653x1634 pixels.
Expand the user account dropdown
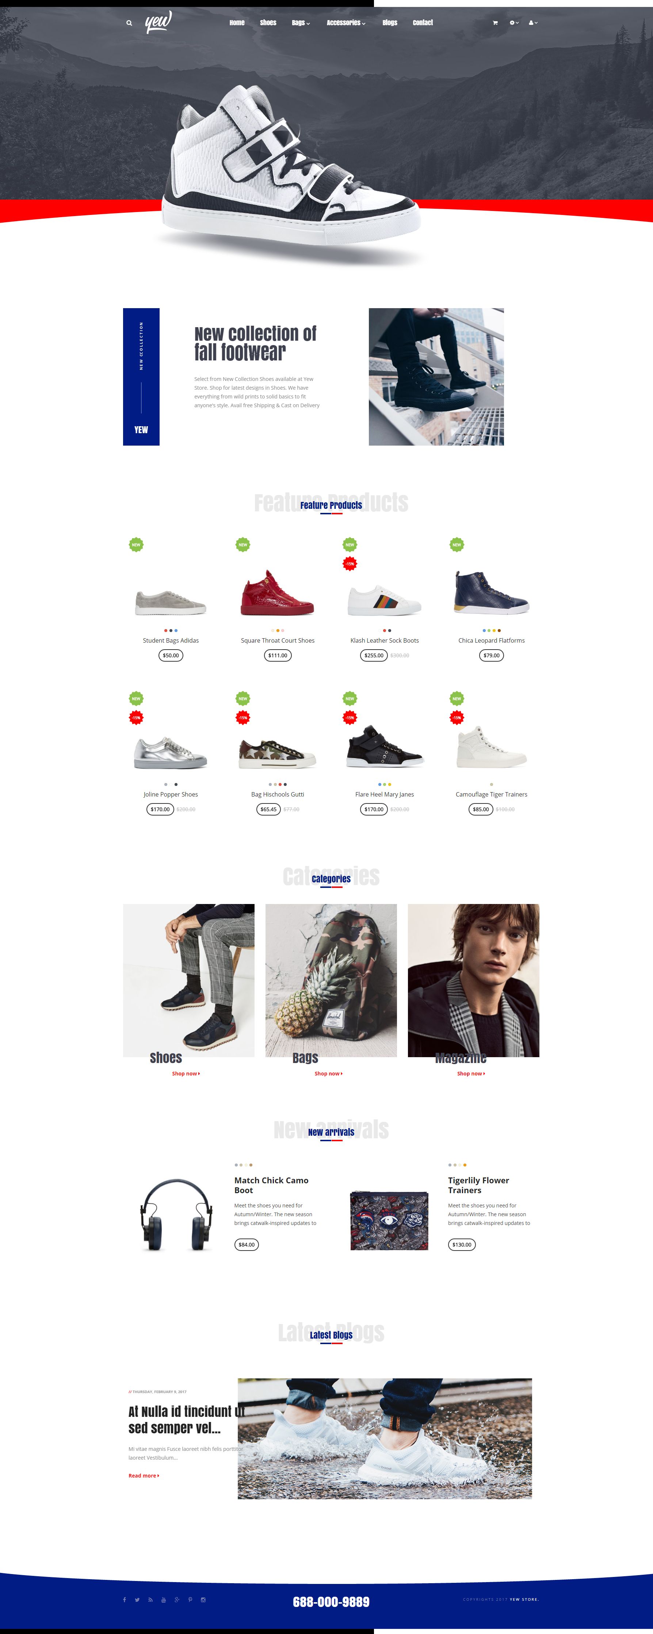click(533, 23)
